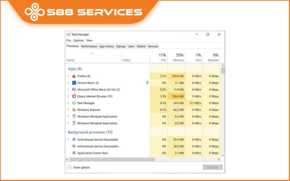290x181 pixels.
Task: Click the Task Manager row icon
Action: point(74,103)
